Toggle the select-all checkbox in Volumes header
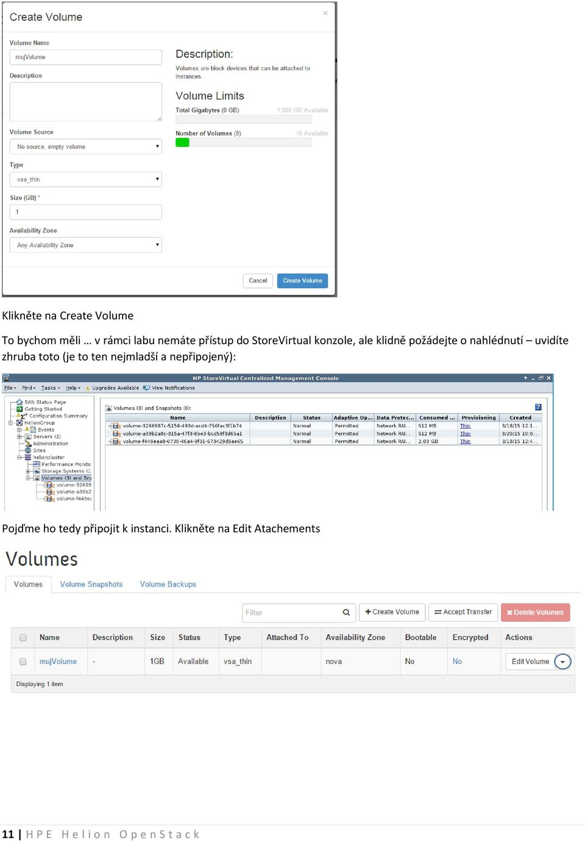585x841 pixels. [x=23, y=638]
